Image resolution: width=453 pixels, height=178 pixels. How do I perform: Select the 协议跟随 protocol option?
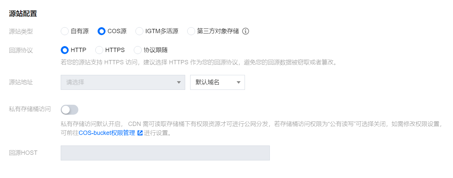pos(138,50)
